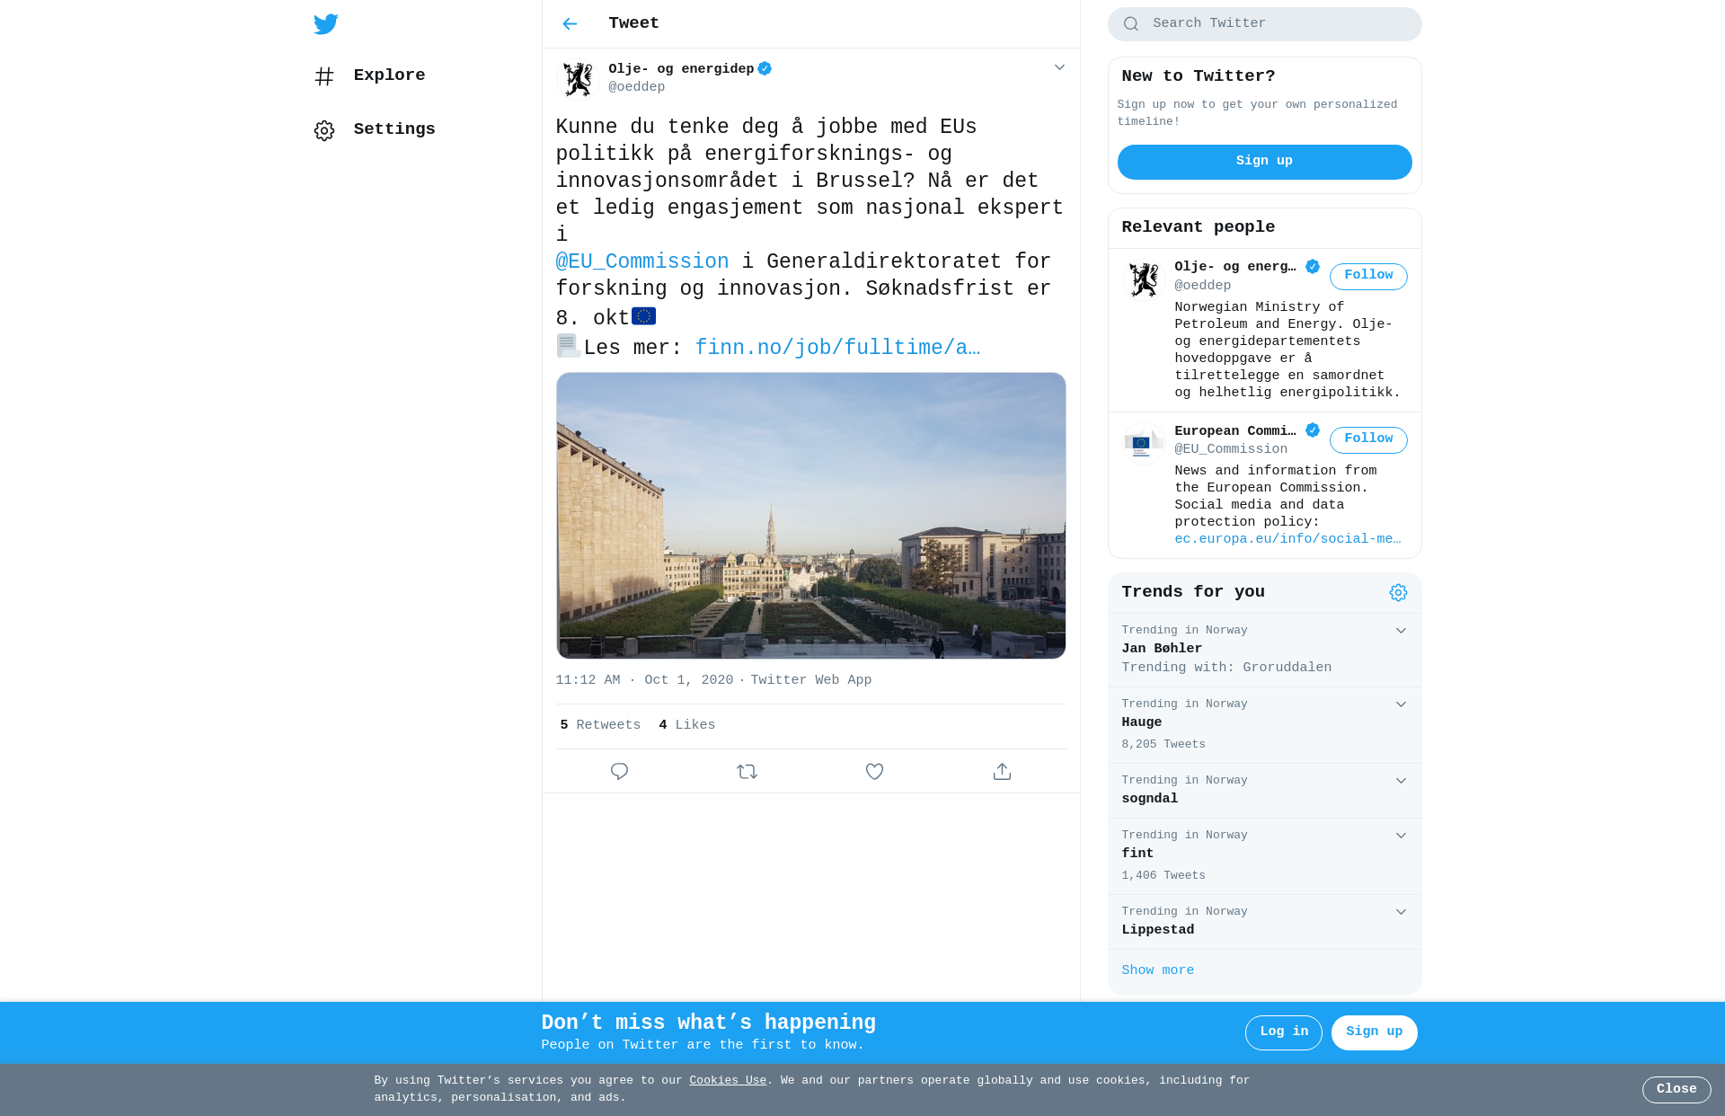The width and height of the screenshot is (1725, 1116).
Task: Click Olje- og energidep avatar in tweet header
Action: (578, 79)
